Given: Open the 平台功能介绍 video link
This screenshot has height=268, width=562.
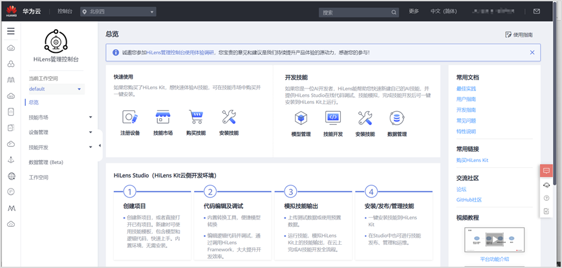Looking at the screenshot, I should pos(495,259).
